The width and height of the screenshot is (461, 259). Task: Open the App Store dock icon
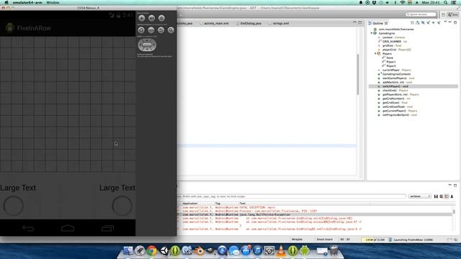pos(246,250)
